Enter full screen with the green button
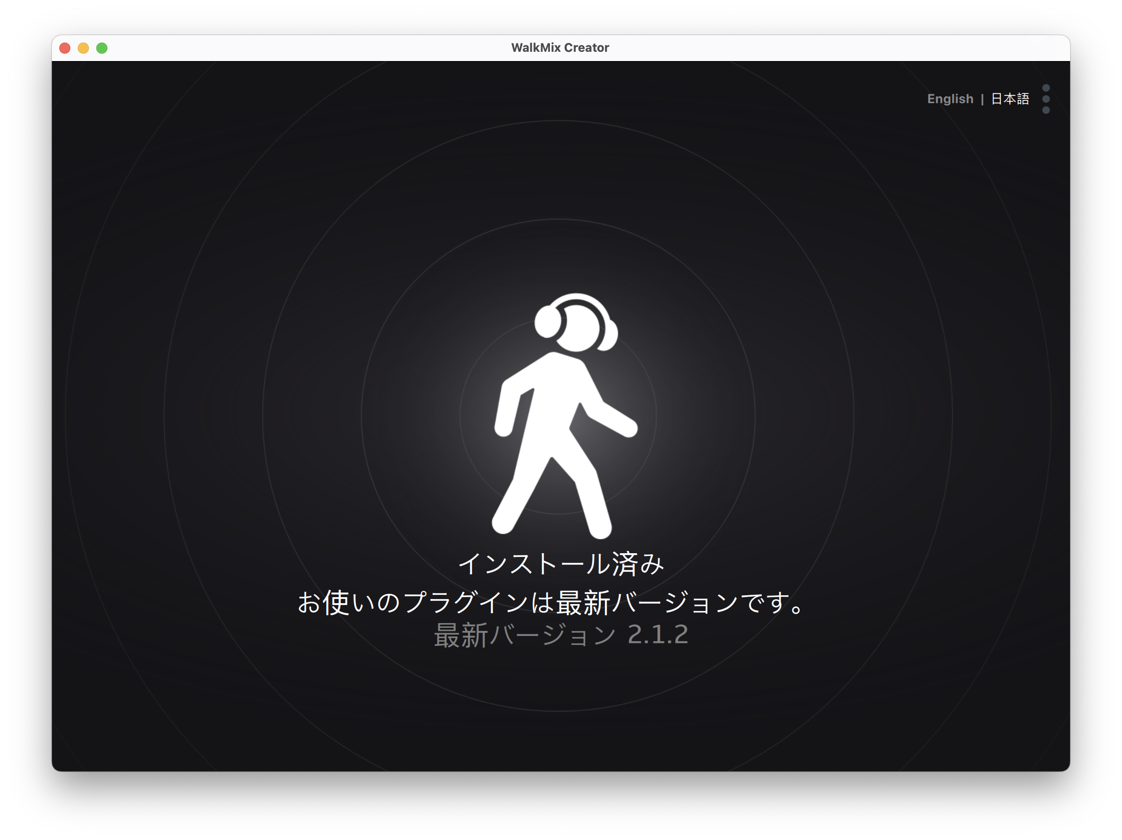 point(102,48)
